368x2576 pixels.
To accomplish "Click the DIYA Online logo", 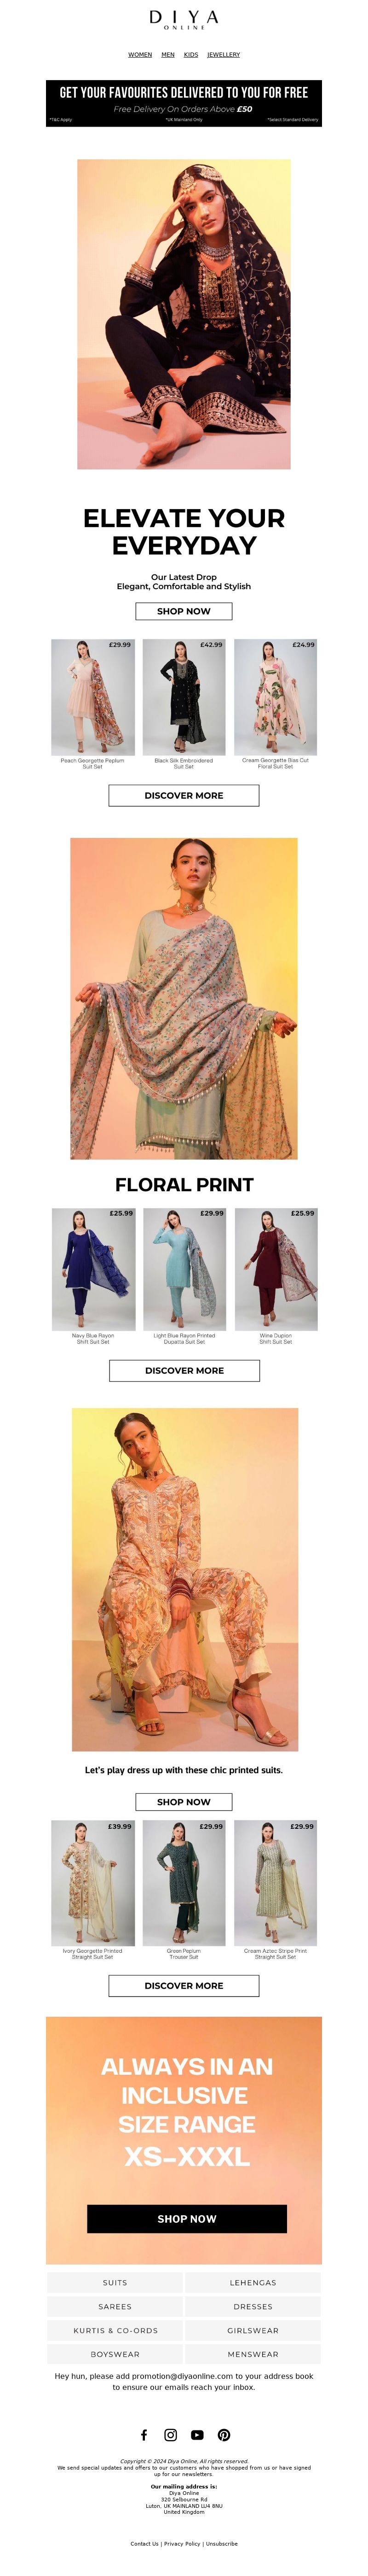I will click(x=184, y=19).
